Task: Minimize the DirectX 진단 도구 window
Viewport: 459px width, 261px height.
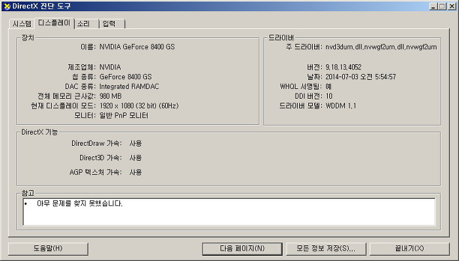Action: pos(434,6)
